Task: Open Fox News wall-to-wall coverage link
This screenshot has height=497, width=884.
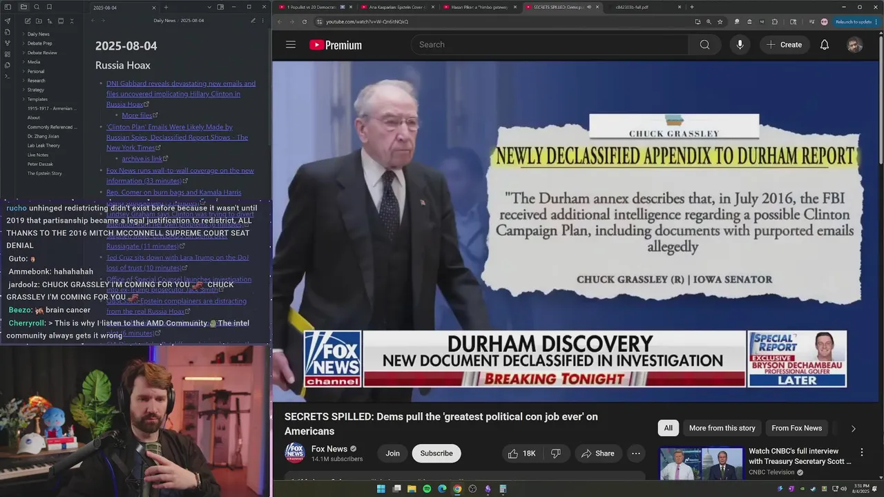Action: 180,175
